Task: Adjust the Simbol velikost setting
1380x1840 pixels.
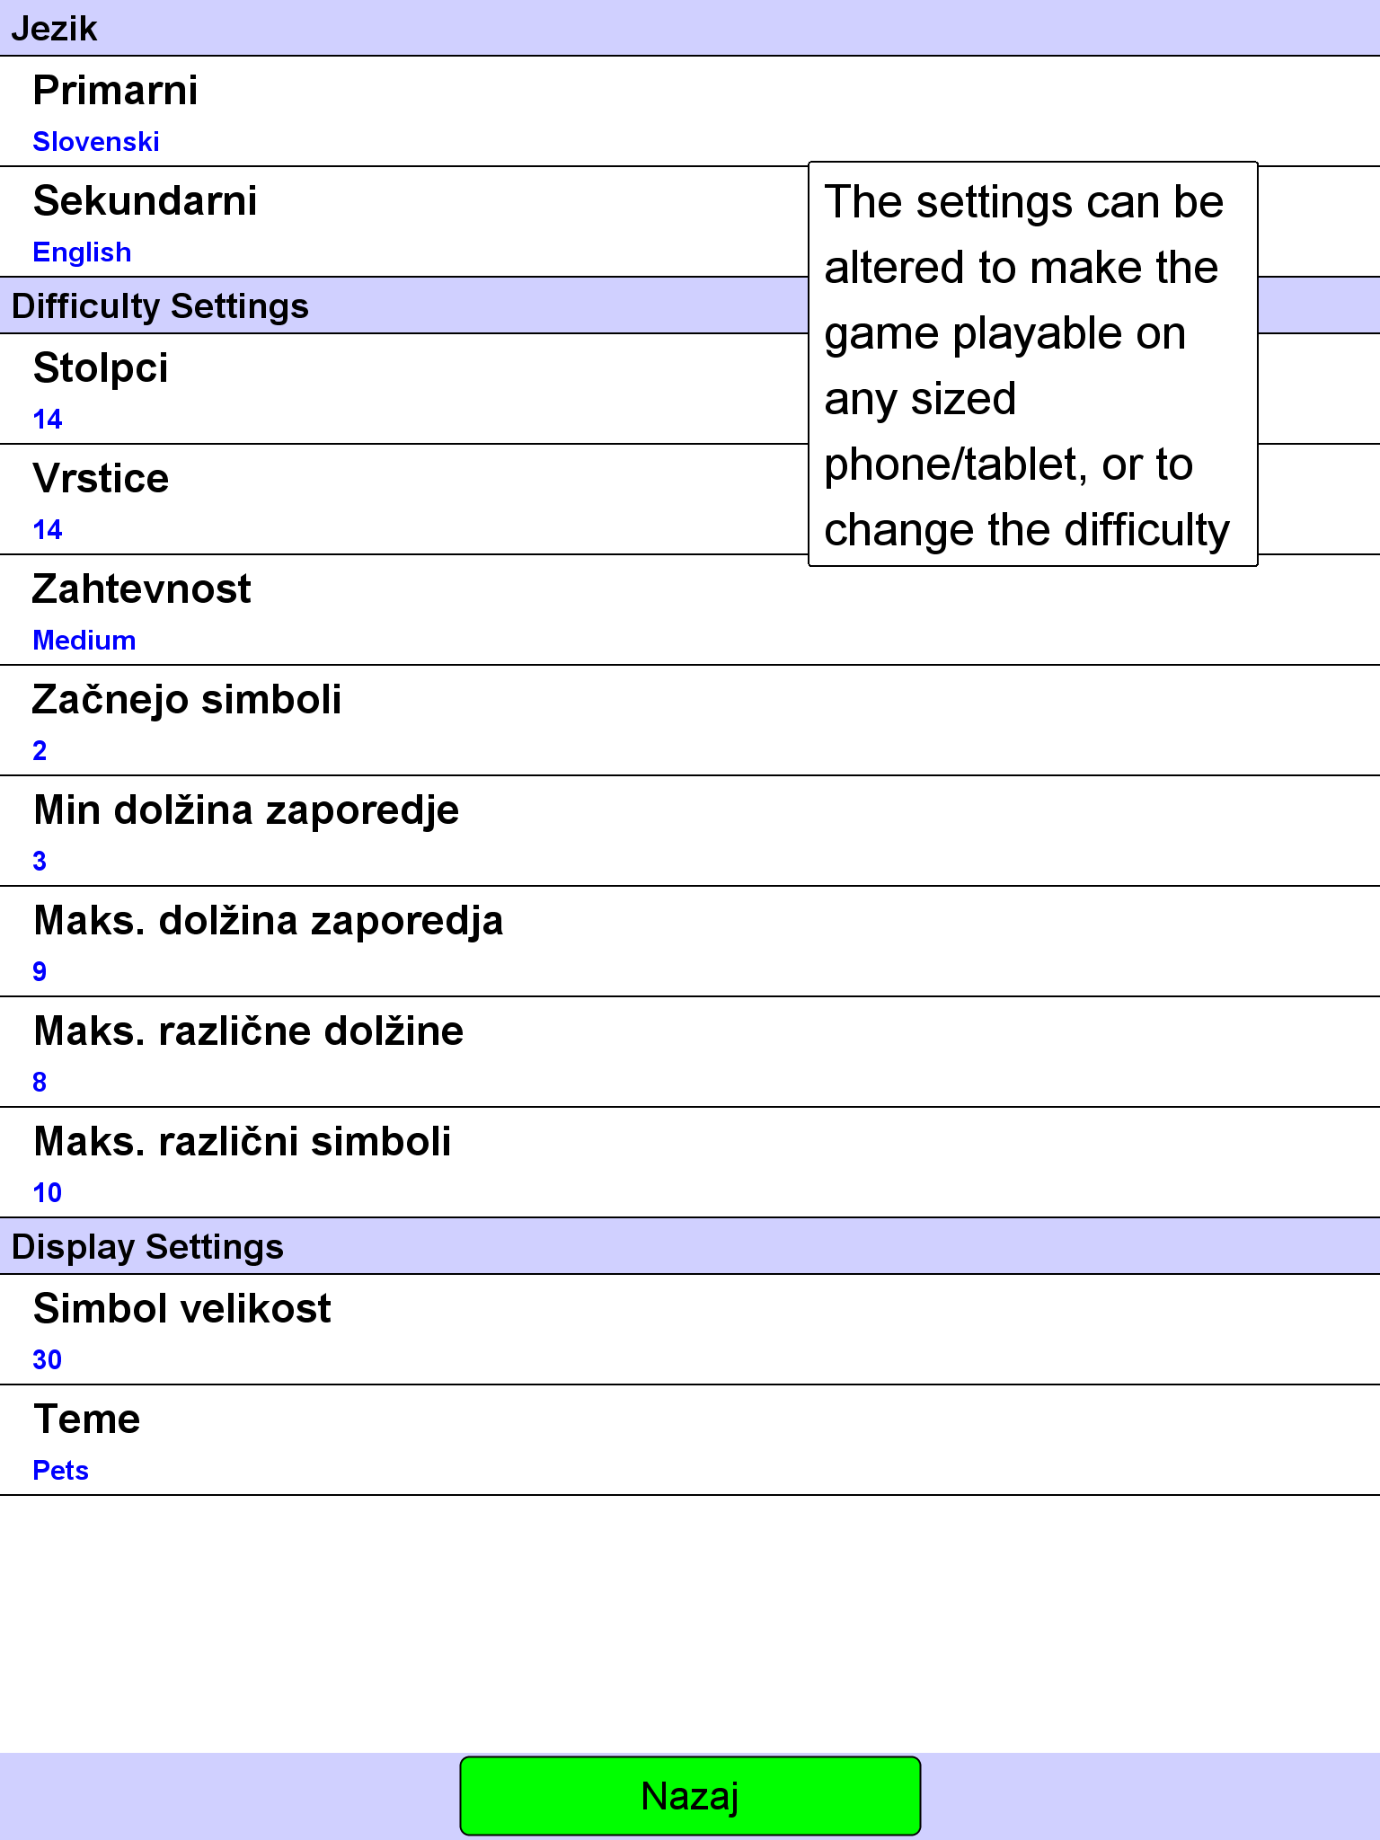Action: pos(690,1330)
